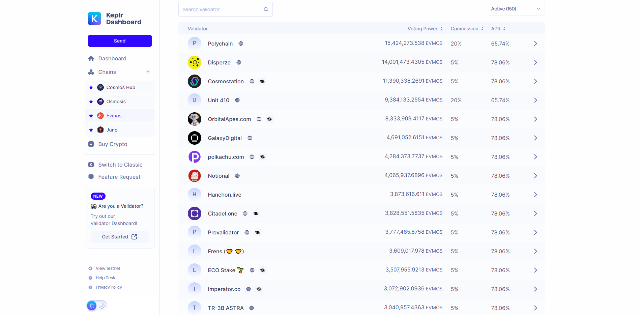Sort validators by APR
The width and height of the screenshot is (641, 315).
coord(498,29)
